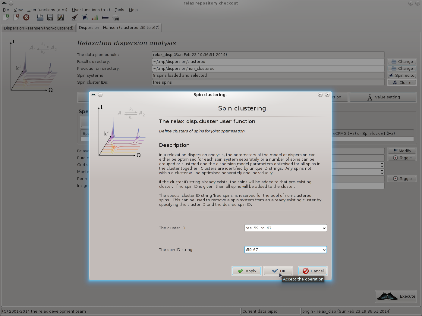Click the upper spinner arrows below Toggle
The width and height of the screenshot is (422, 316).
tap(382, 165)
